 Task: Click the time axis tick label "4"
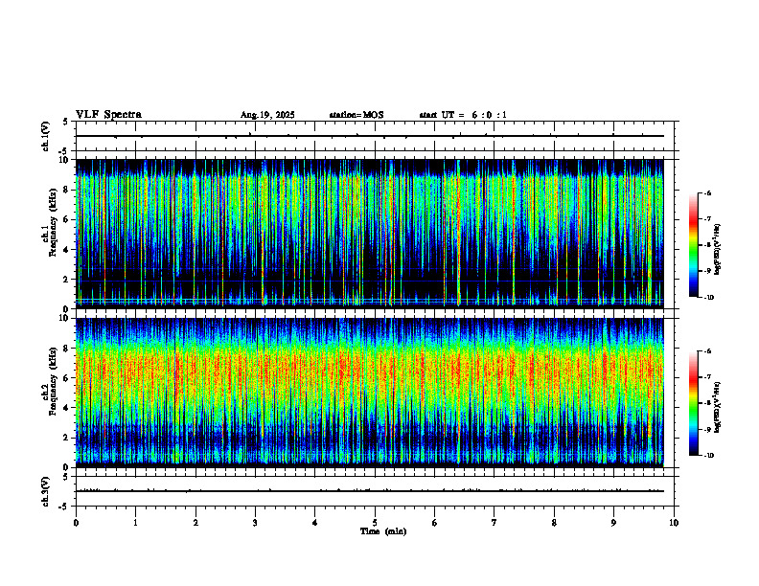tap(315, 523)
